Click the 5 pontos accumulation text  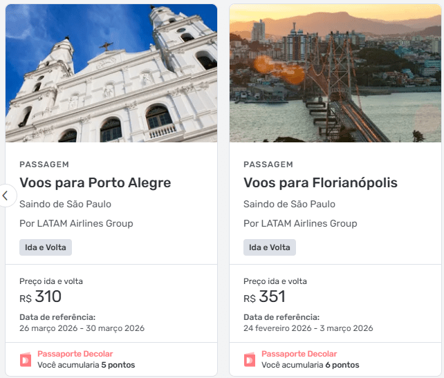pyautogui.click(x=118, y=365)
